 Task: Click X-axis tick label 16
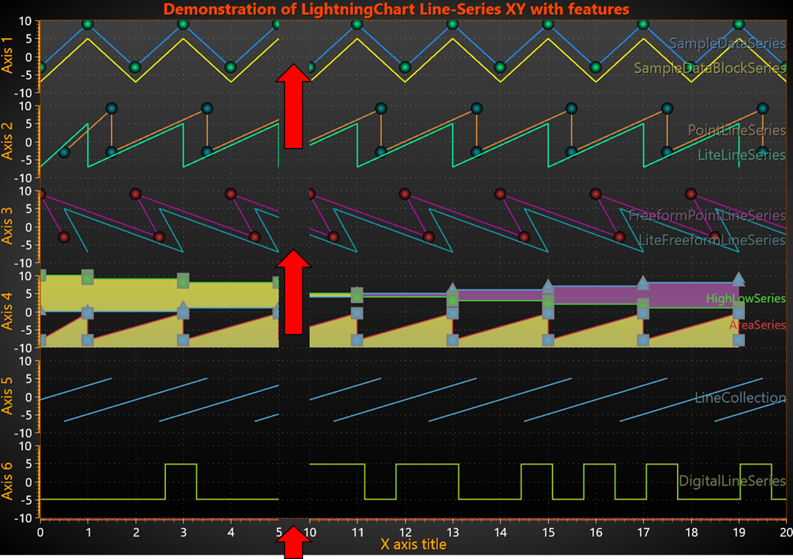(596, 532)
